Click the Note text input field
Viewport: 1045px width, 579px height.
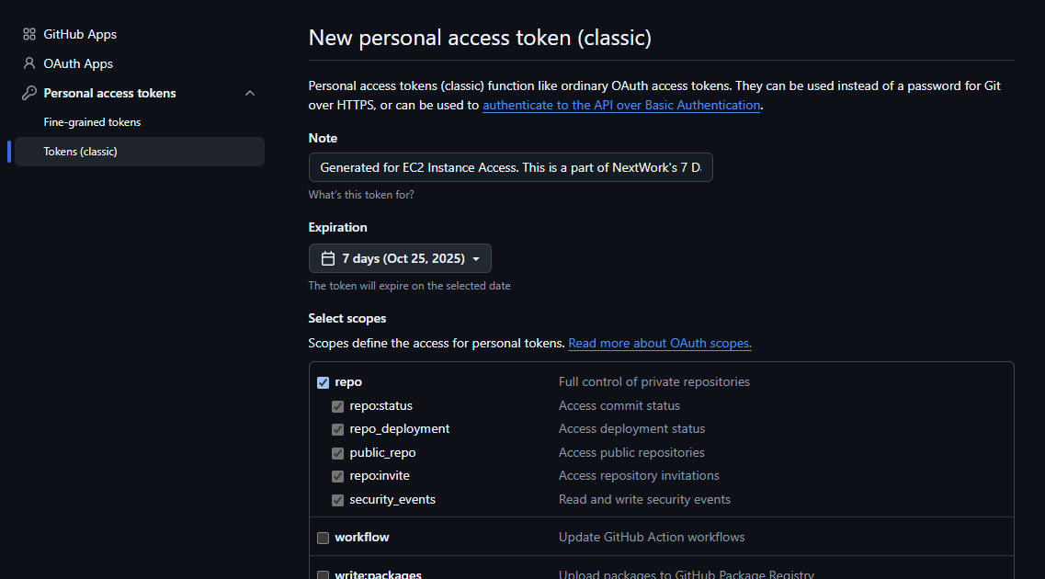tap(510, 167)
